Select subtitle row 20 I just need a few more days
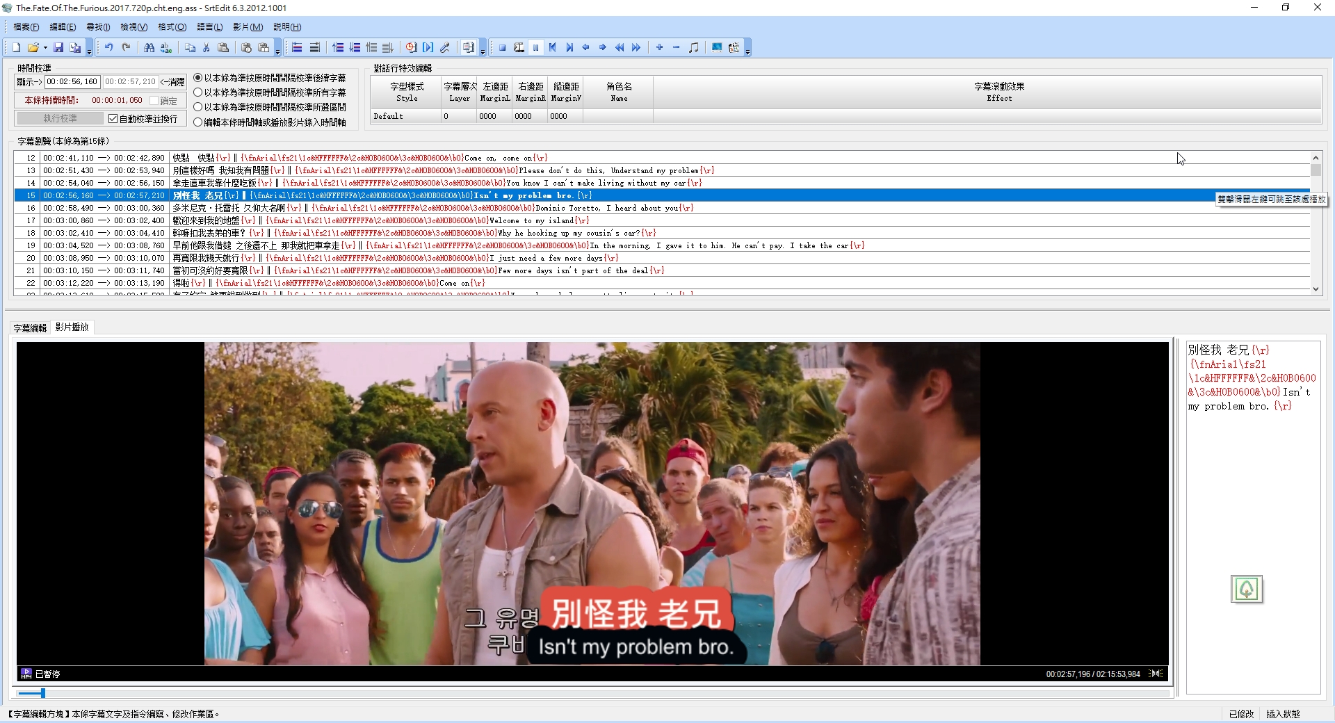Viewport: 1335px width, 723px height. [x=662, y=258]
